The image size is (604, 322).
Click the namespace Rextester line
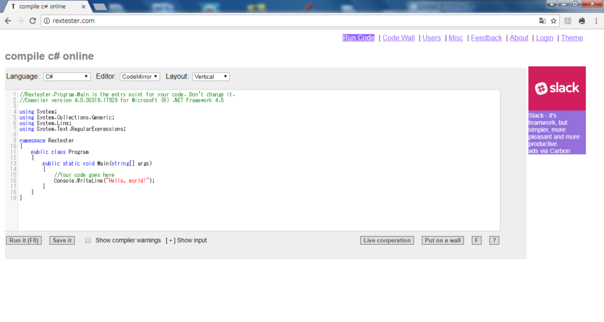pyautogui.click(x=47, y=140)
